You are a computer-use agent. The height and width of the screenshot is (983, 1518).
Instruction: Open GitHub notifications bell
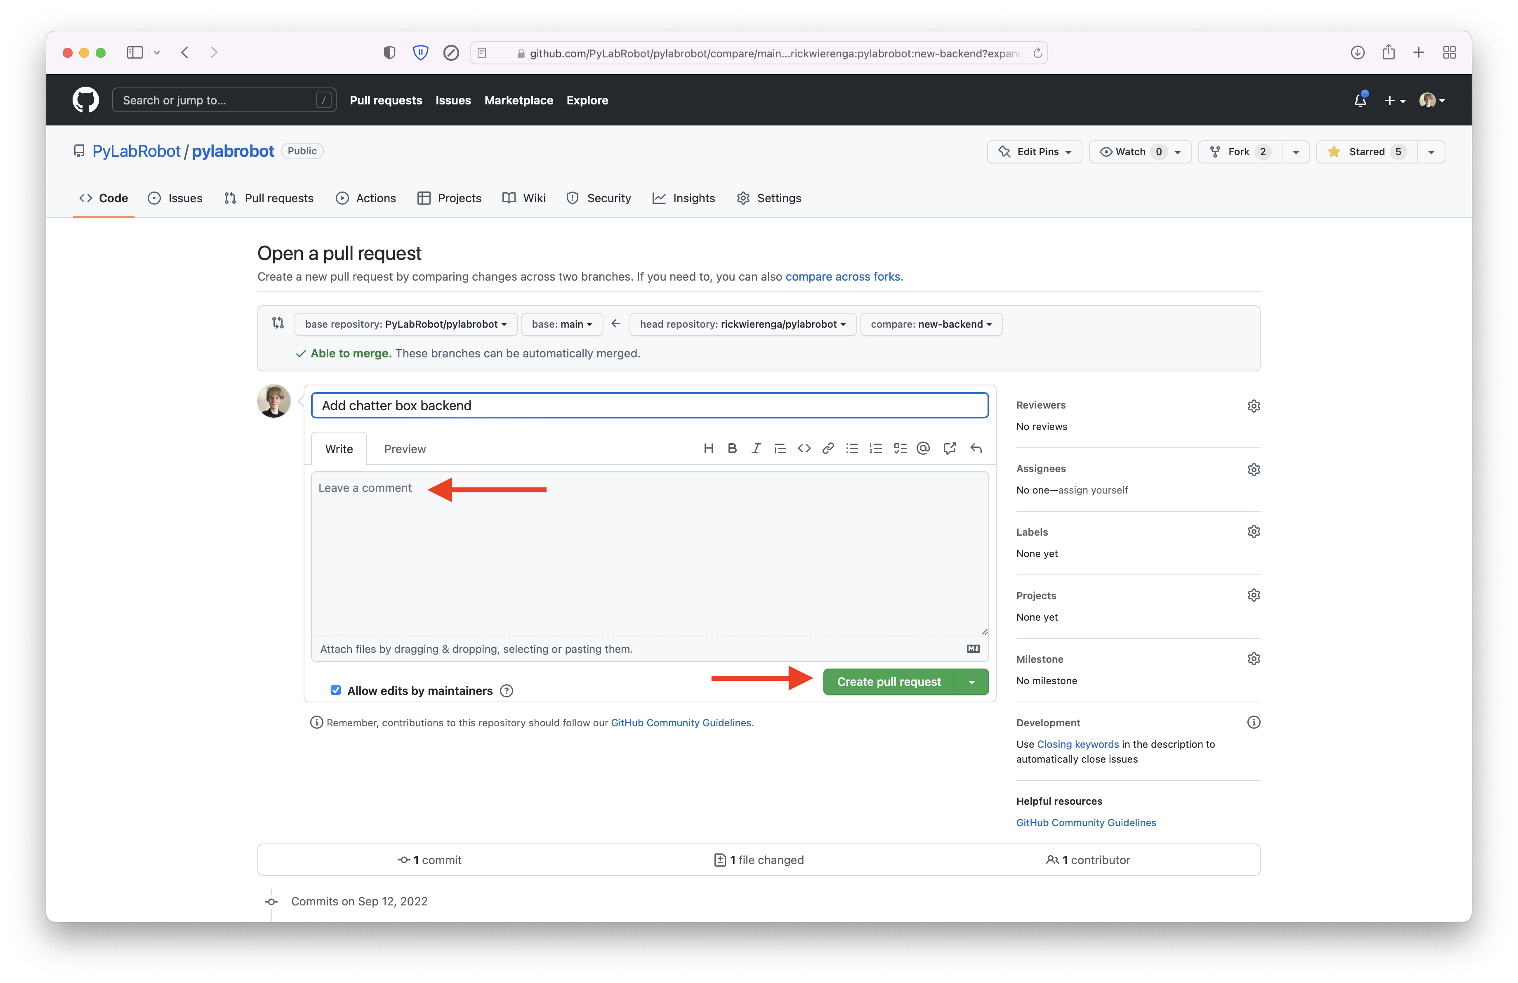pyautogui.click(x=1360, y=100)
